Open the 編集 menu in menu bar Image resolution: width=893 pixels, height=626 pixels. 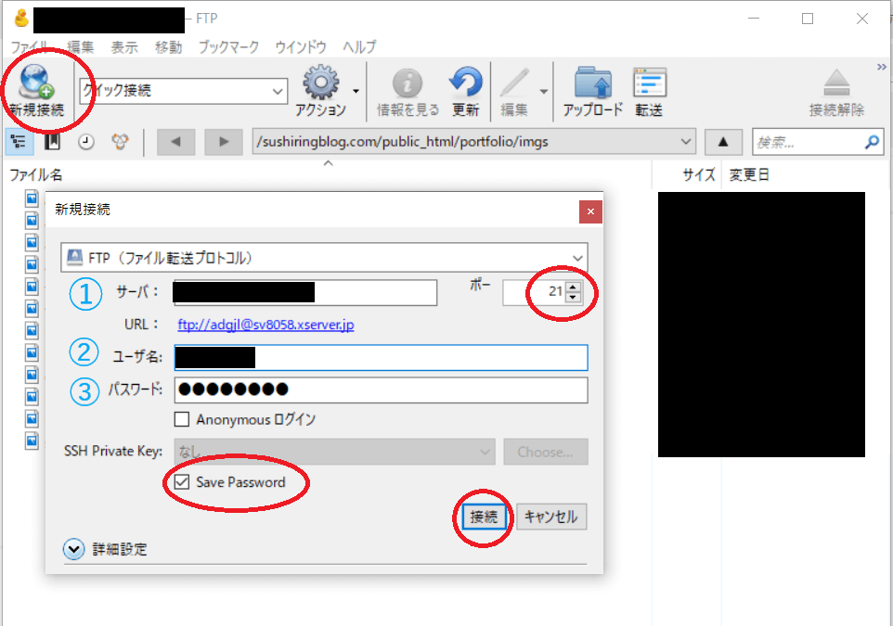point(81,46)
